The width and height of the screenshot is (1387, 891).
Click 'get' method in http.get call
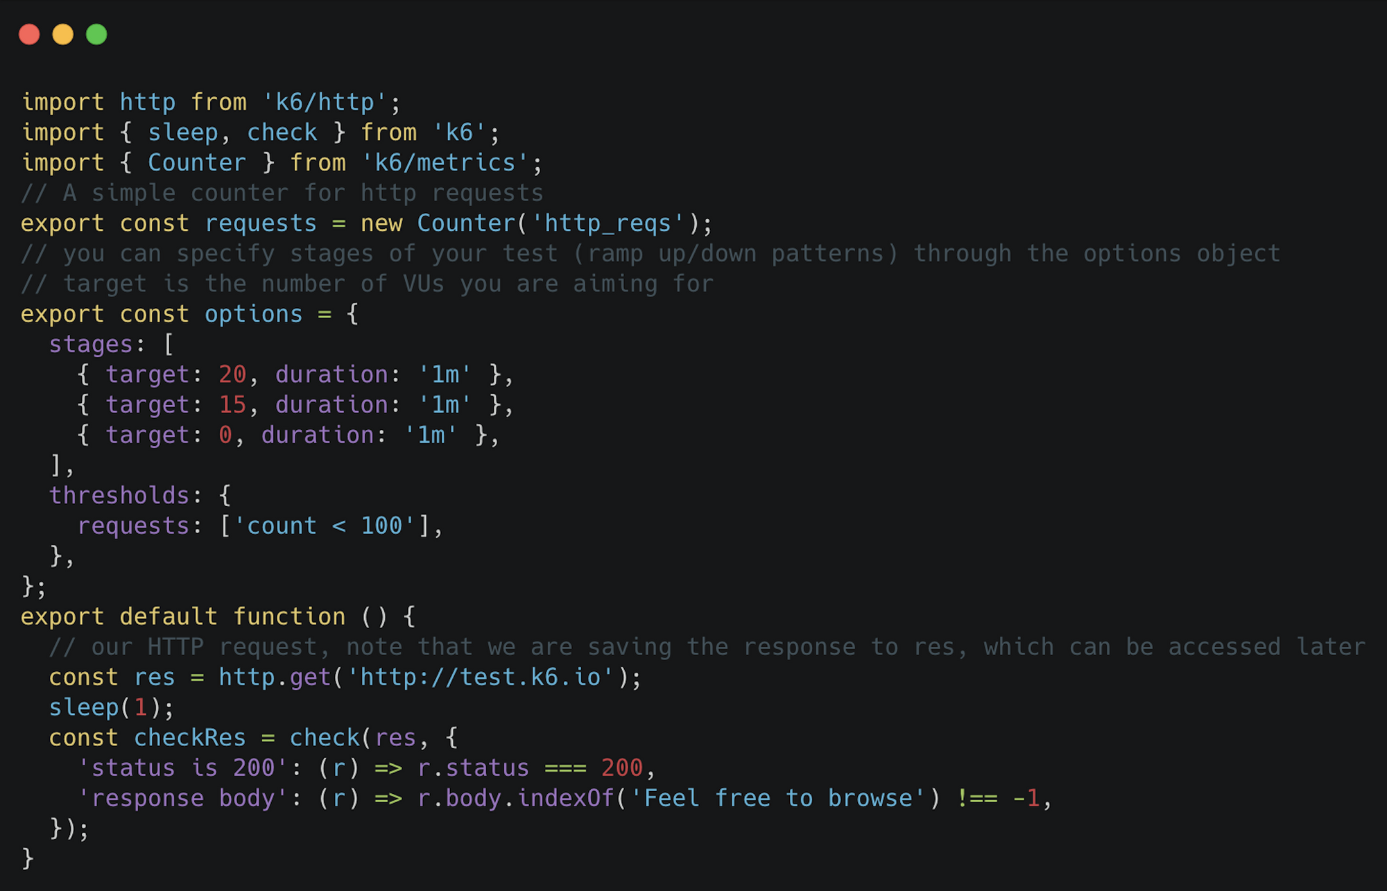(x=310, y=677)
